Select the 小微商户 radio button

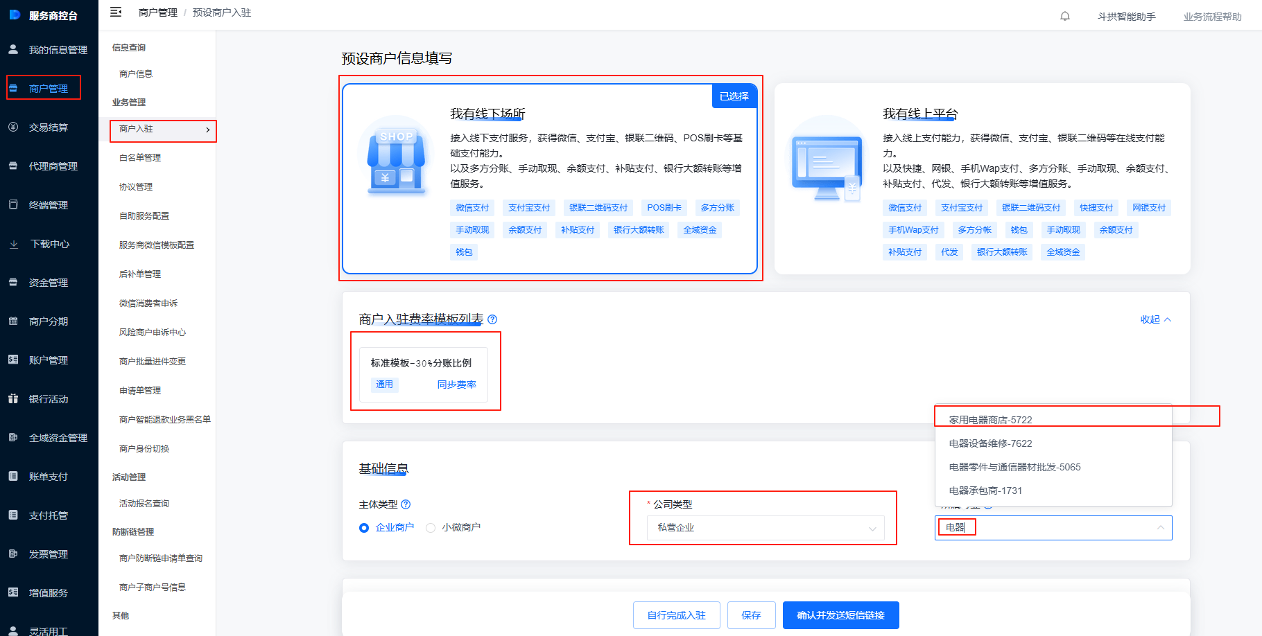(x=431, y=528)
